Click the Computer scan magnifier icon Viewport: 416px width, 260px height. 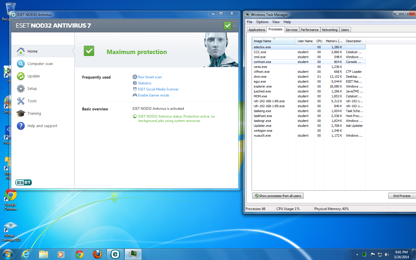21,64
